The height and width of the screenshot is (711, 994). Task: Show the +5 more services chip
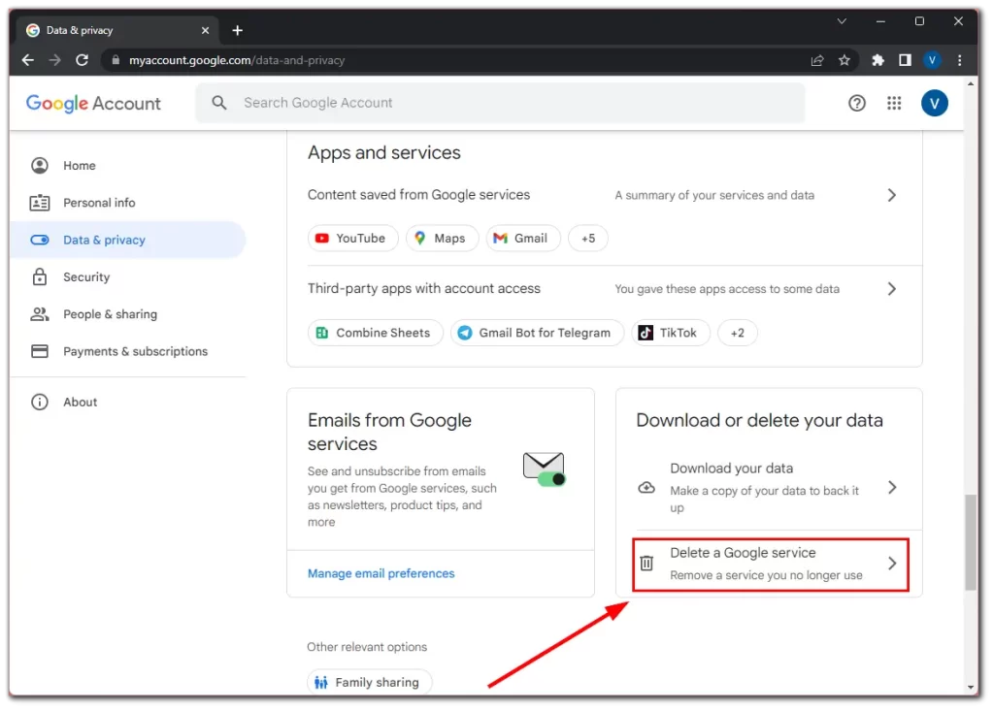587,239
